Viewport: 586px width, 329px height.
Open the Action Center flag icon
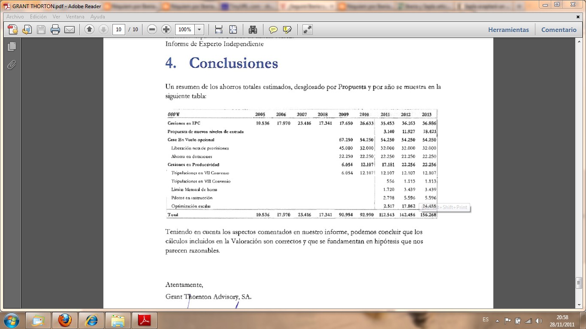click(x=507, y=320)
